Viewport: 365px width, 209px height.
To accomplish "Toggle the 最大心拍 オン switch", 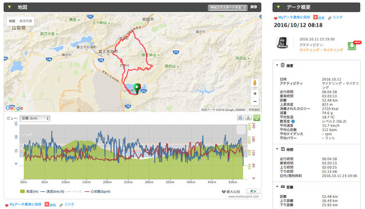I will [x=253, y=191].
